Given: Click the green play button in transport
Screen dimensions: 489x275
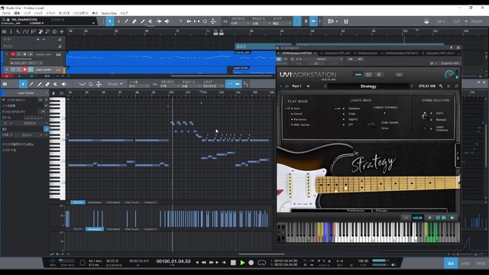Looking at the screenshot, I should [242, 263].
